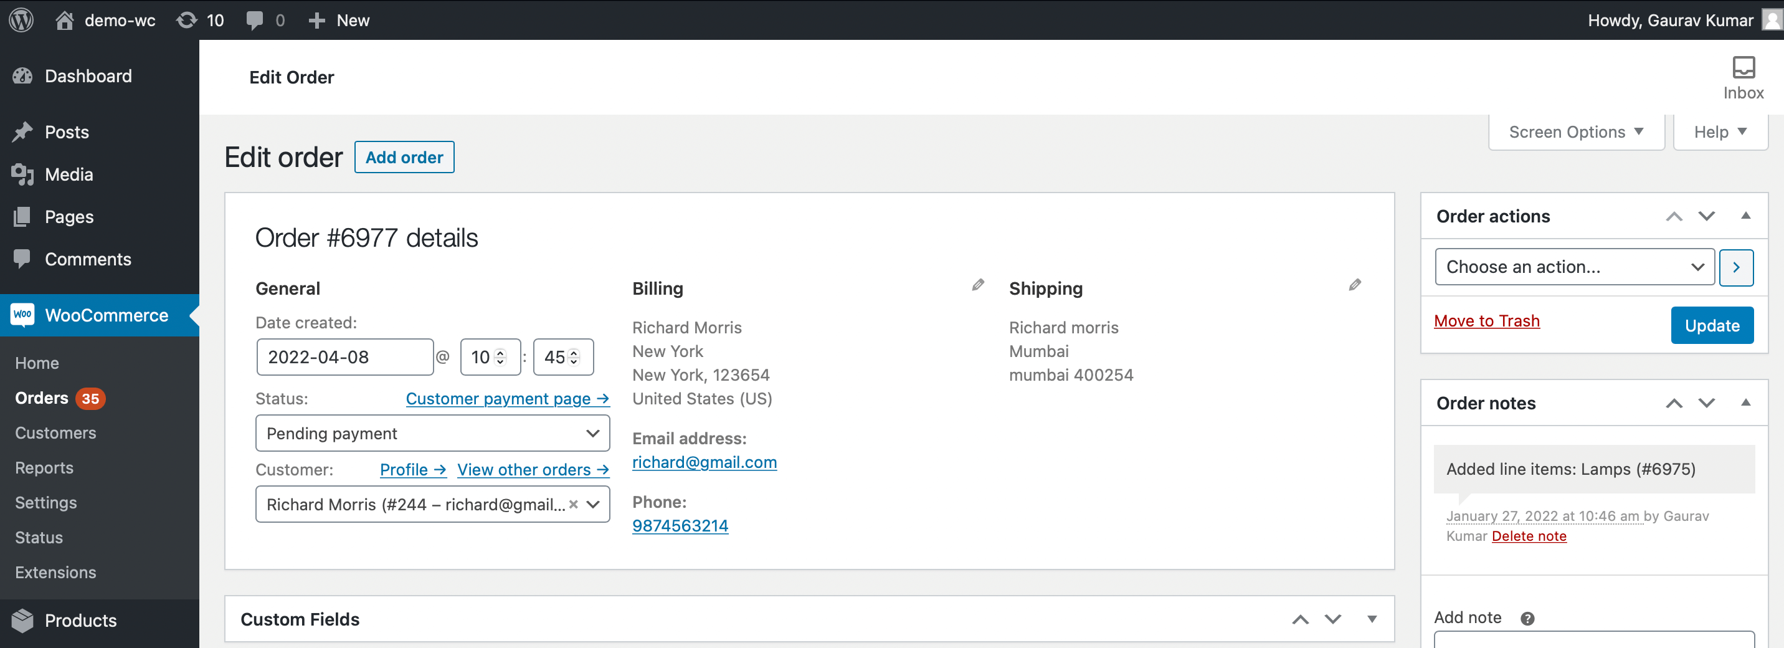Click the New (+) icon in admin bar

click(x=316, y=20)
